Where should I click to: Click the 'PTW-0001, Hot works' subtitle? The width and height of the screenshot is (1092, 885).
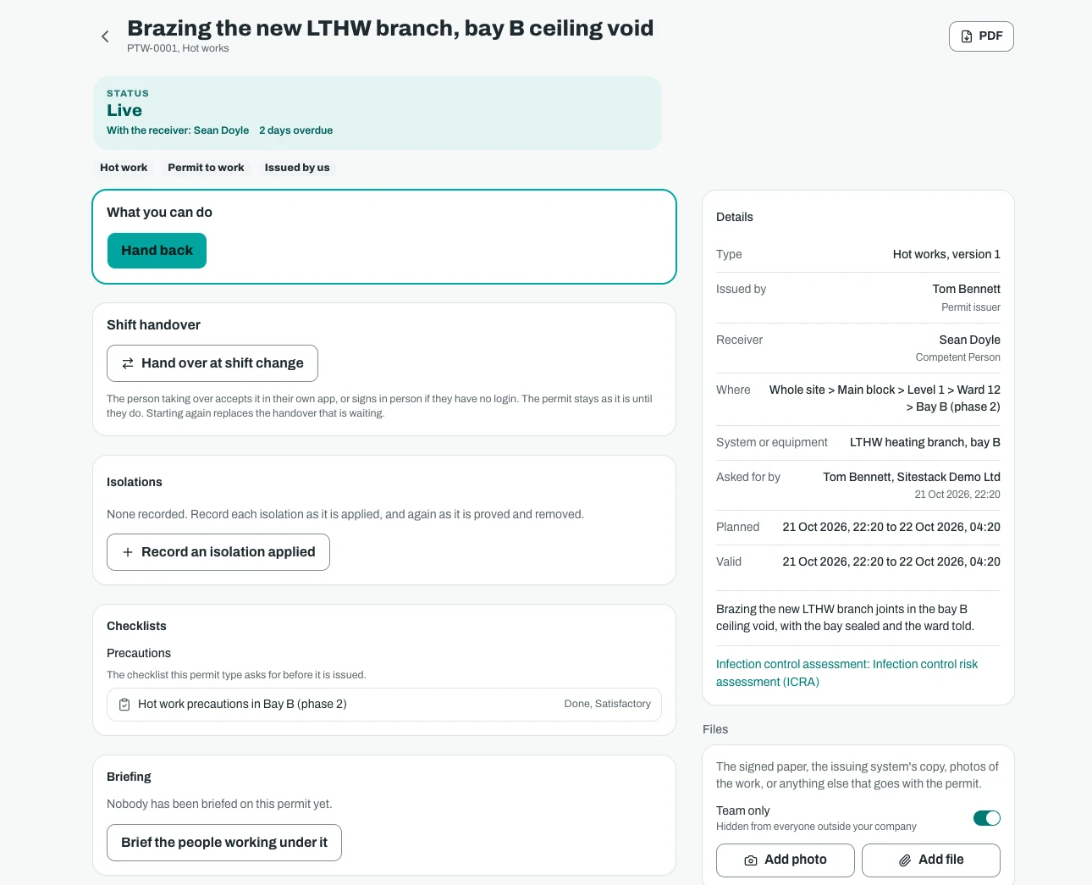(178, 48)
